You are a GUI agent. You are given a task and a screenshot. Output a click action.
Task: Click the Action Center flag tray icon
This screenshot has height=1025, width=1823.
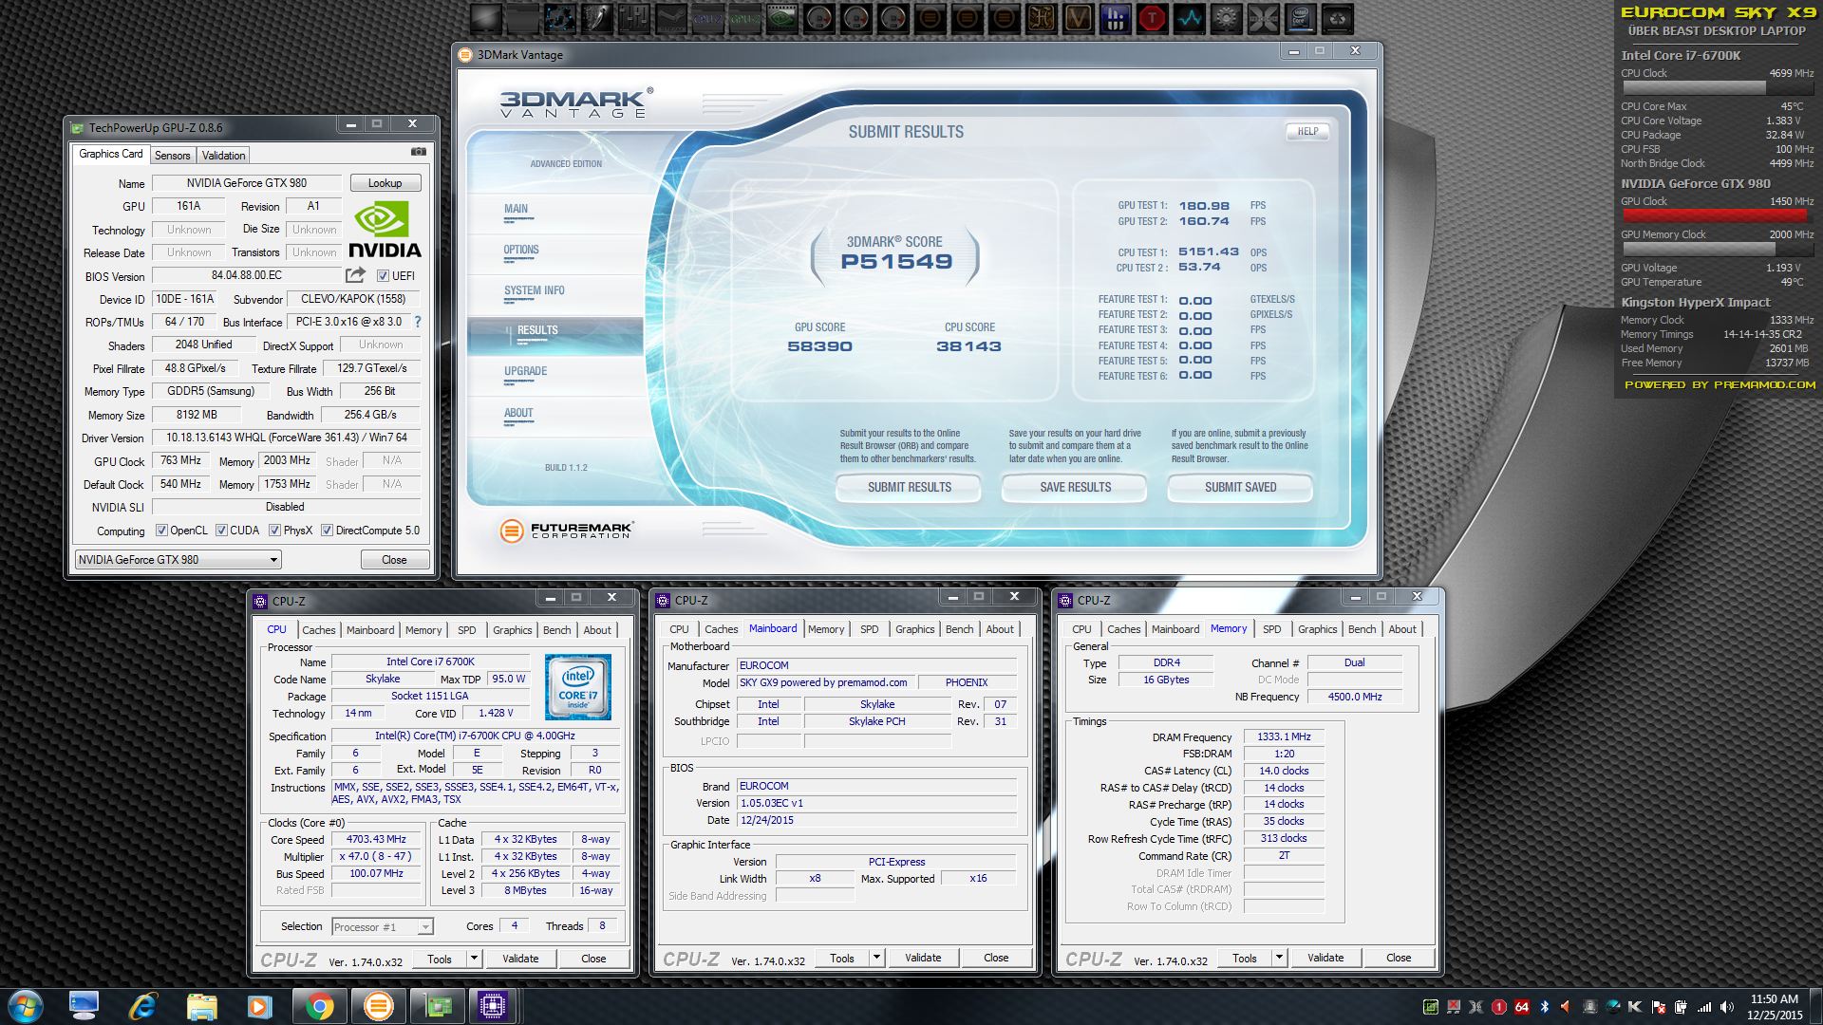(1659, 1007)
